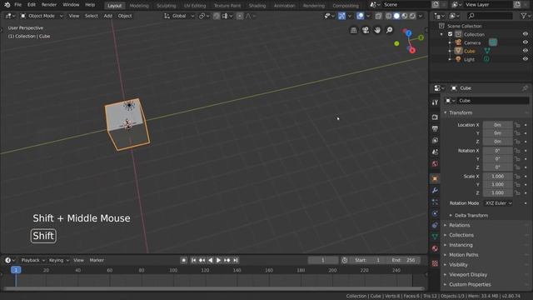The height and width of the screenshot is (300, 533).
Task: Open the Particles properties tab
Action: 435,202
